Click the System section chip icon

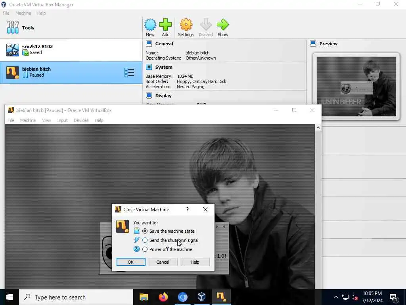click(x=149, y=67)
